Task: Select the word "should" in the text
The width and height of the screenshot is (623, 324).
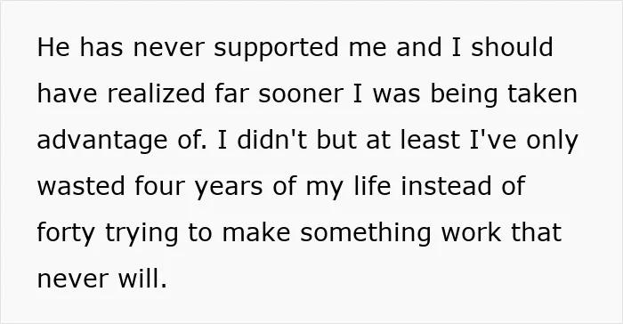Action: coord(512,47)
